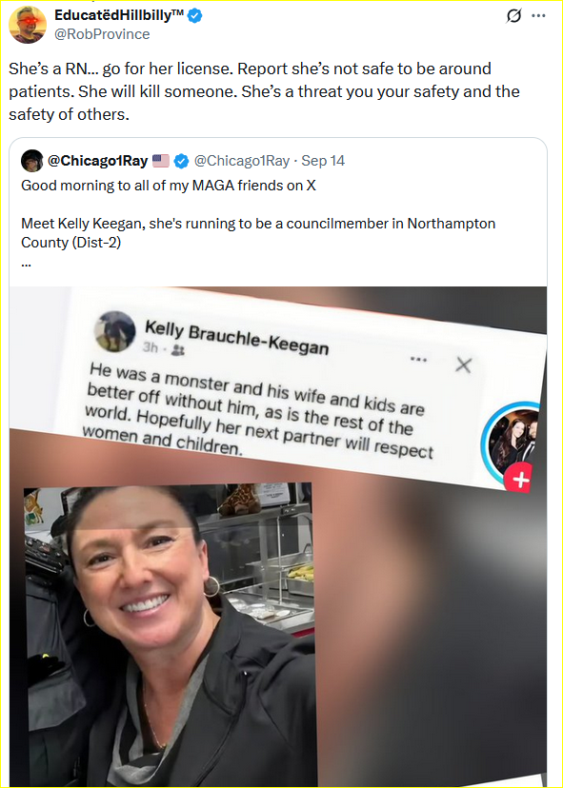
Task: Open the Grok slashed-circle icon
Action: point(513,16)
